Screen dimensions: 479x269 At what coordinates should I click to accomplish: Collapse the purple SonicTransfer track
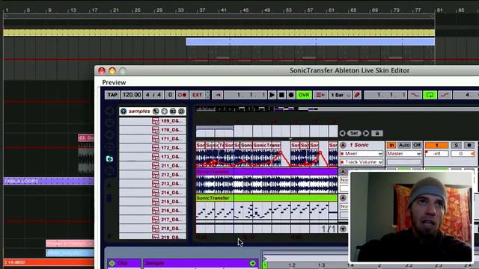pos(343,172)
